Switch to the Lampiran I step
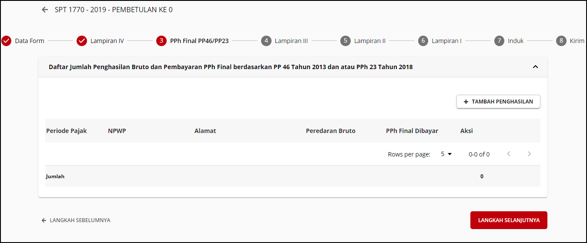Image resolution: width=587 pixels, height=243 pixels. (x=446, y=41)
